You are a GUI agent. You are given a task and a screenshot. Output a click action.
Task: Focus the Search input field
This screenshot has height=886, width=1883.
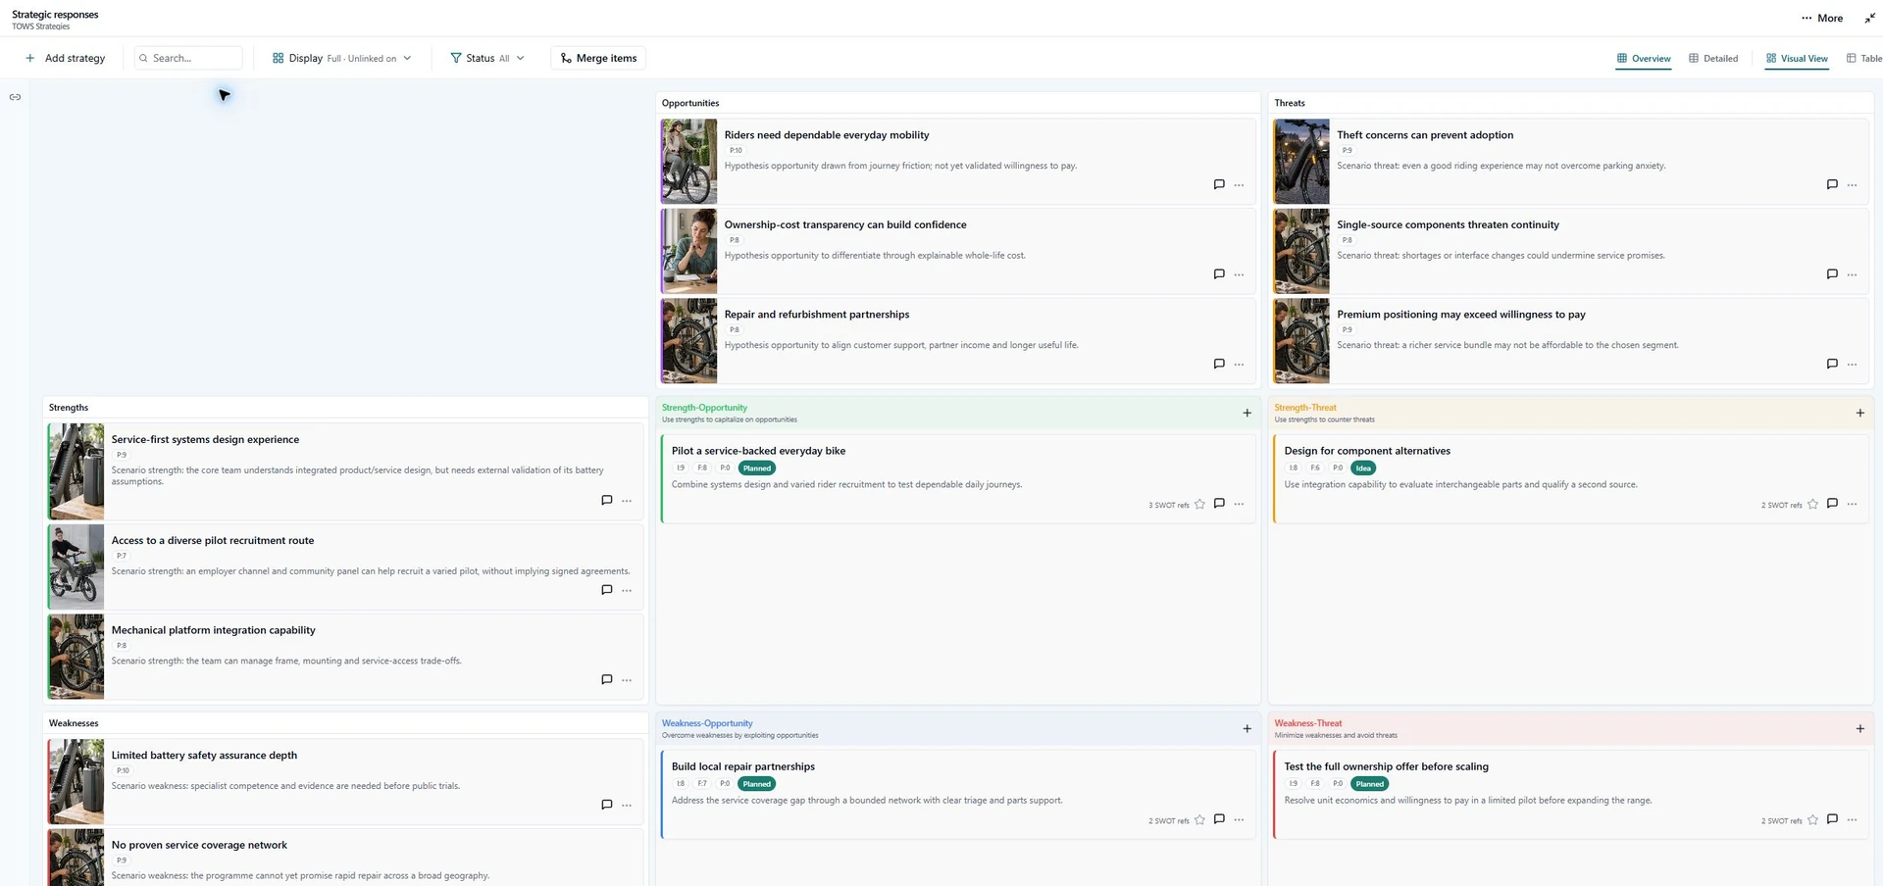188,58
